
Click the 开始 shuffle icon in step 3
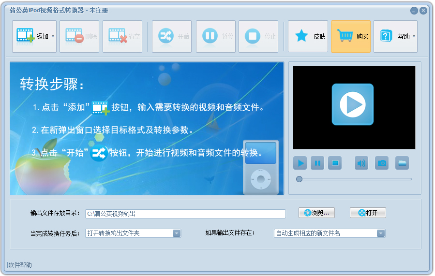point(99,153)
